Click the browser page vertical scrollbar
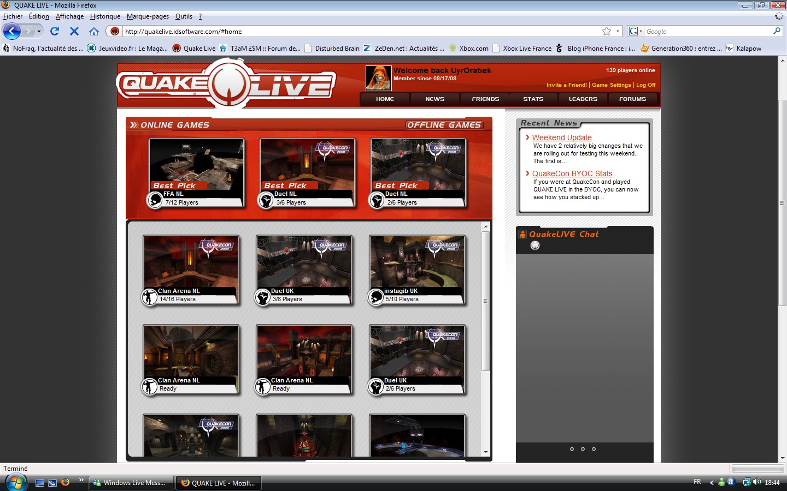 [x=782, y=203]
